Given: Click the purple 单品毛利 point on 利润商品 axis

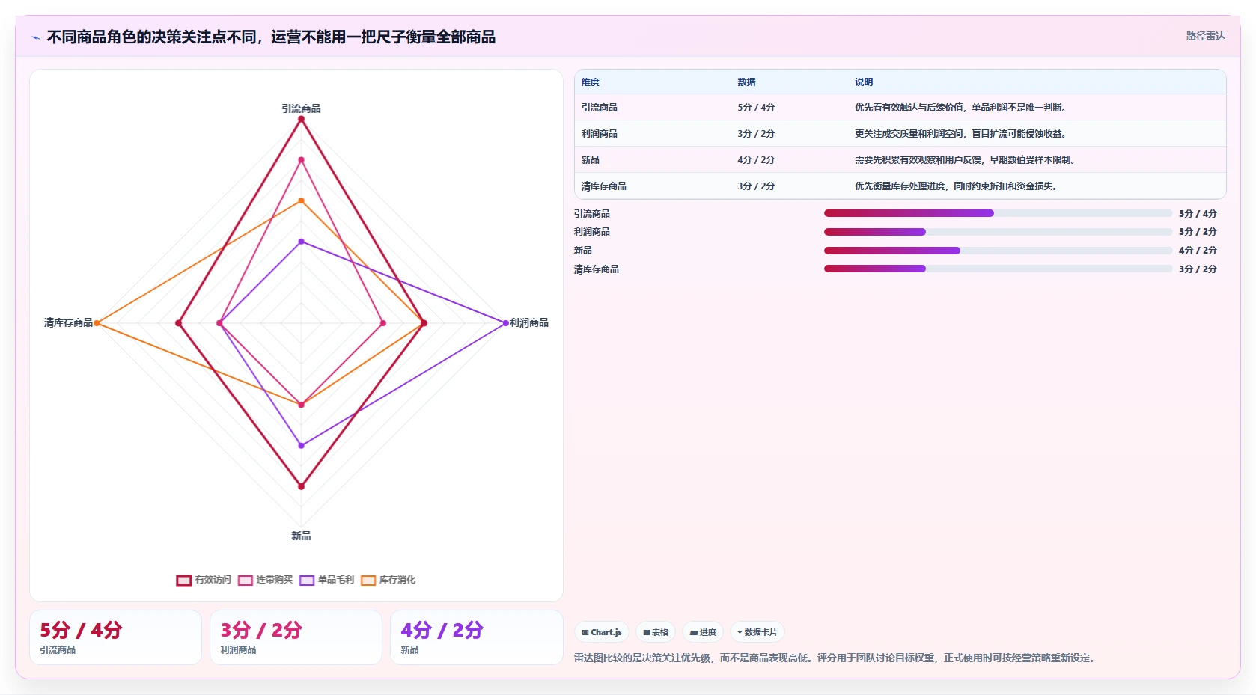Looking at the screenshot, I should (505, 323).
